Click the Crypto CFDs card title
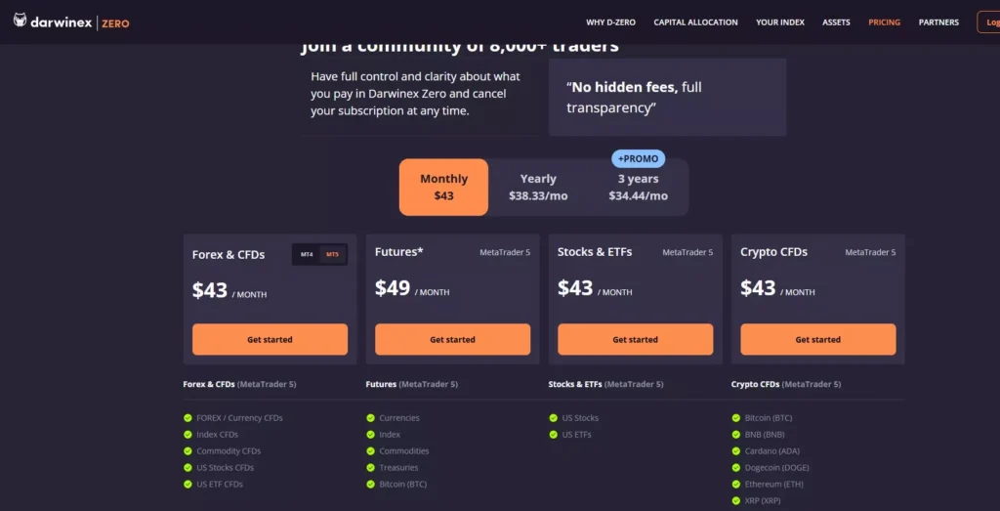This screenshot has height=511, width=1000. tap(773, 252)
